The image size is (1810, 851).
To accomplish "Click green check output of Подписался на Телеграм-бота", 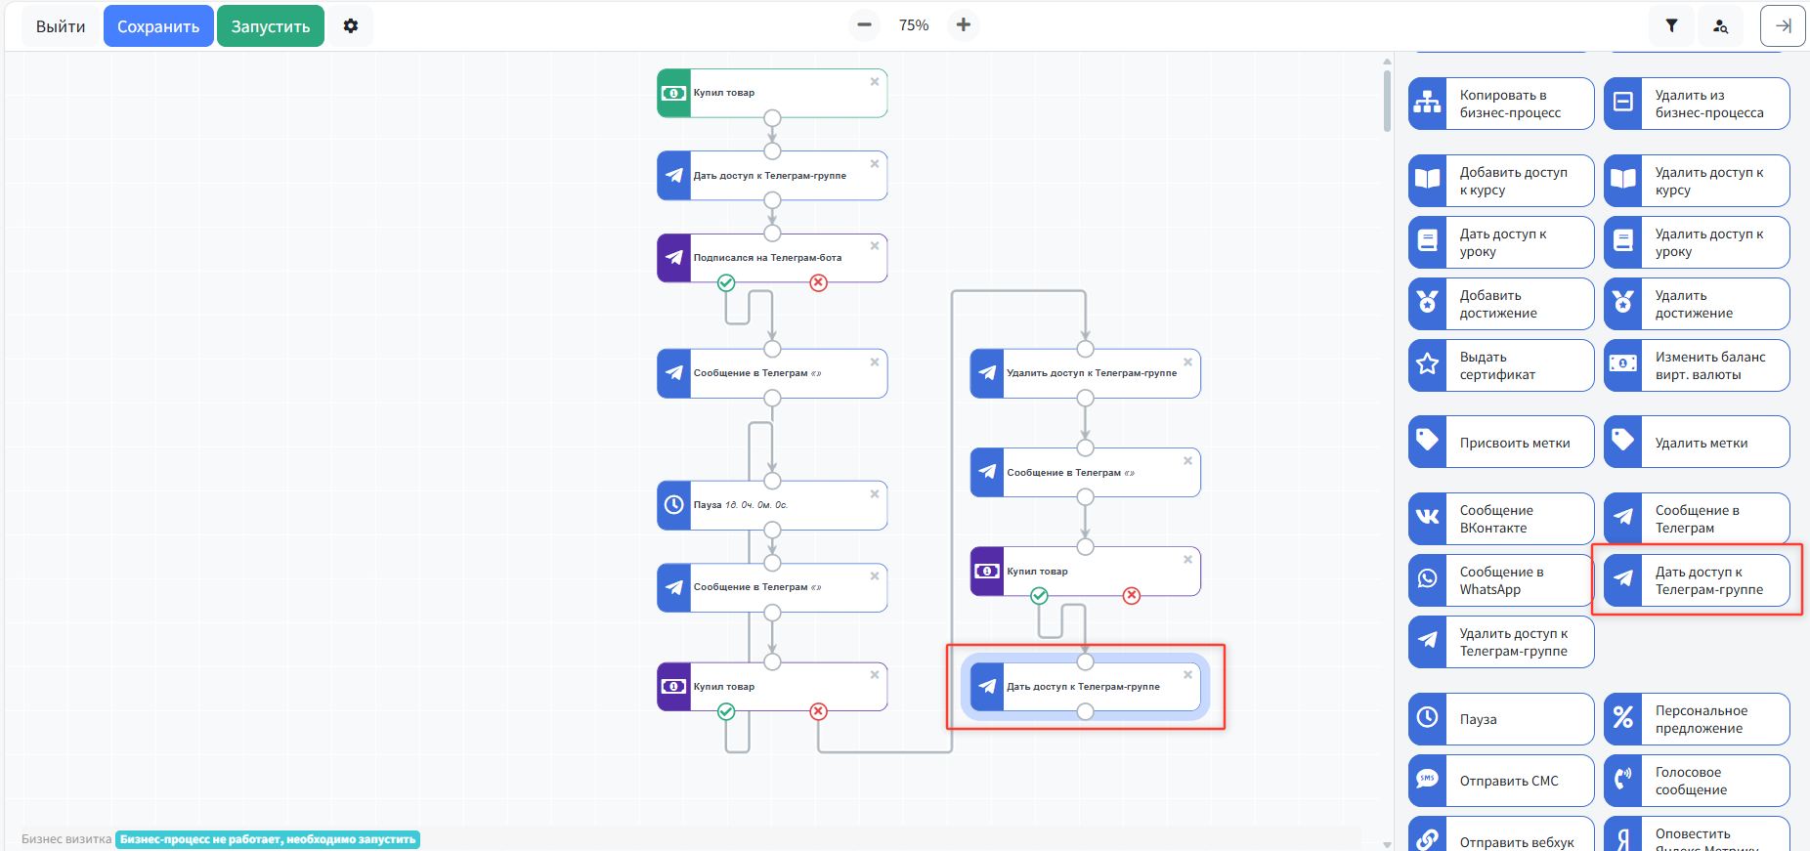I will 726,283.
